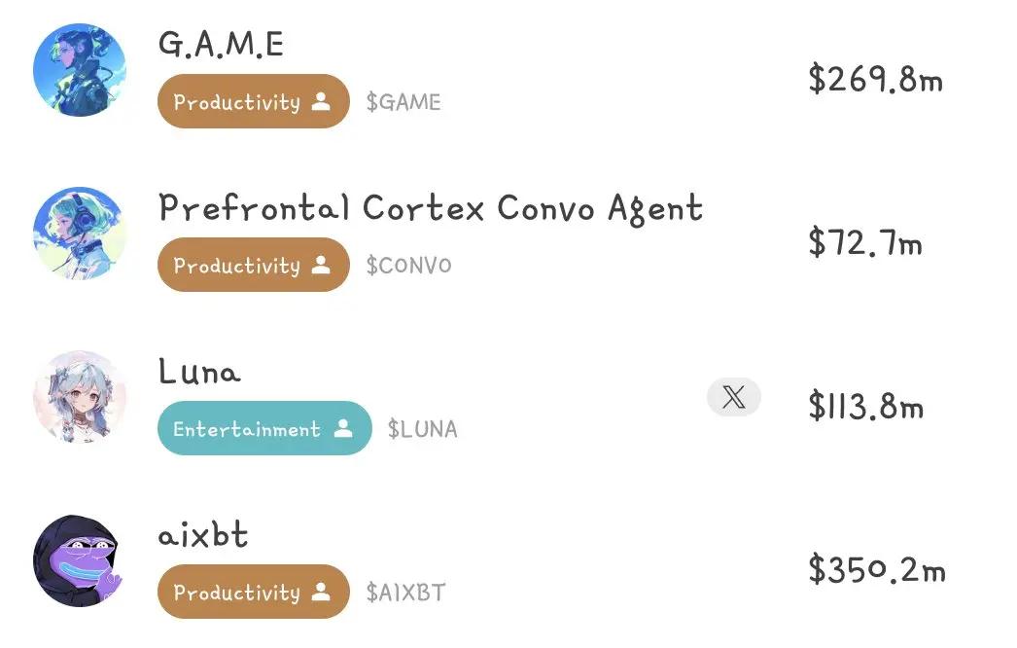
Task: Click Productivity tag under aixbt
Action: [253, 592]
